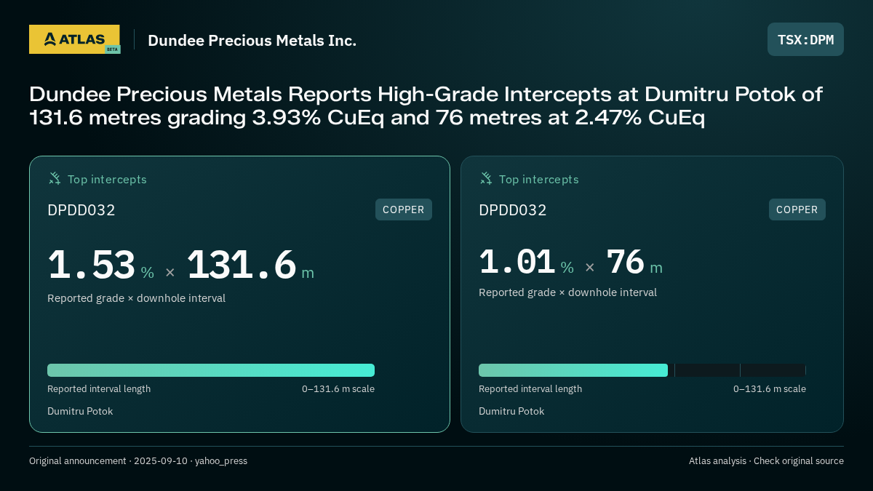Click 'Dumitru Potok' label in left card
The width and height of the screenshot is (873, 491).
tap(80, 411)
